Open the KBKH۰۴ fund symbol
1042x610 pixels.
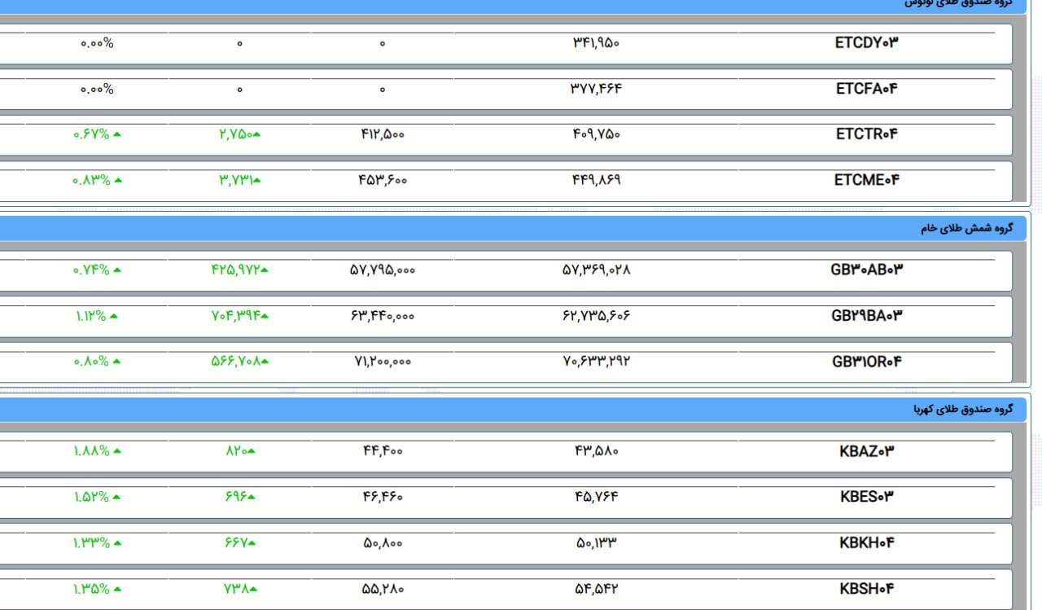pyautogui.click(x=867, y=542)
